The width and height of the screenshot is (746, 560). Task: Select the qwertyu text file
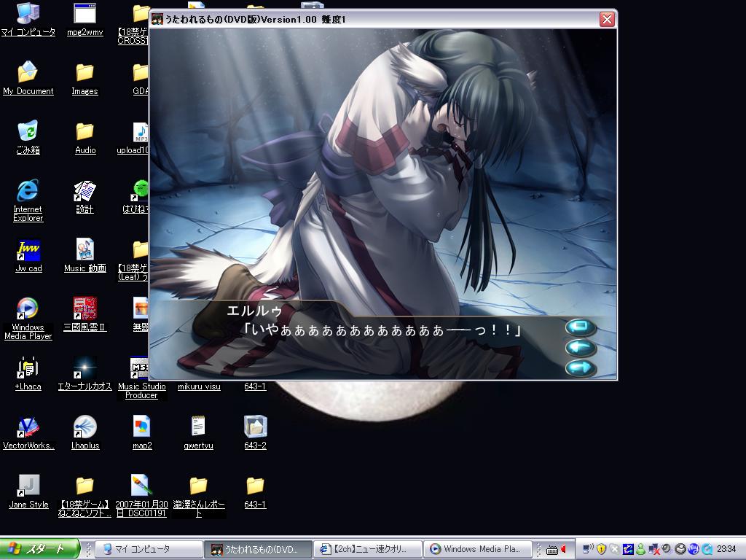click(x=198, y=432)
